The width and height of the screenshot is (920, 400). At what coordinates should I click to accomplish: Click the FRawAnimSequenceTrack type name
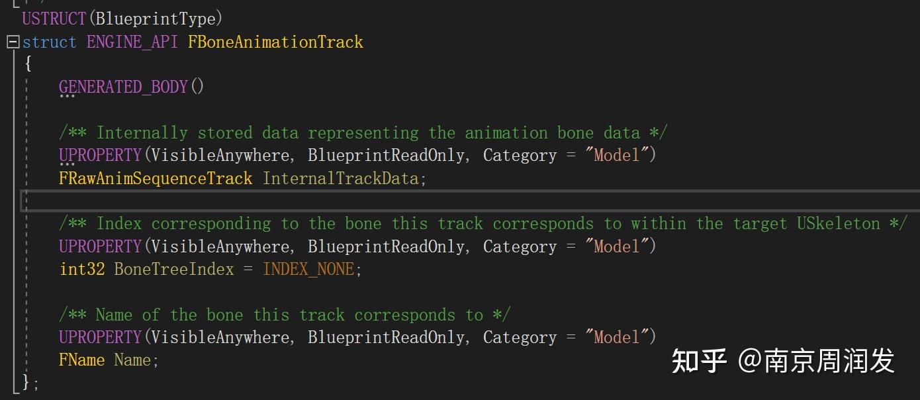point(156,178)
